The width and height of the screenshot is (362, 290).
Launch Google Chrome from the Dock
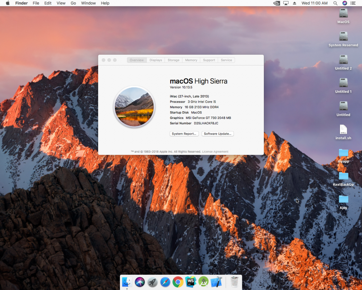point(178,282)
